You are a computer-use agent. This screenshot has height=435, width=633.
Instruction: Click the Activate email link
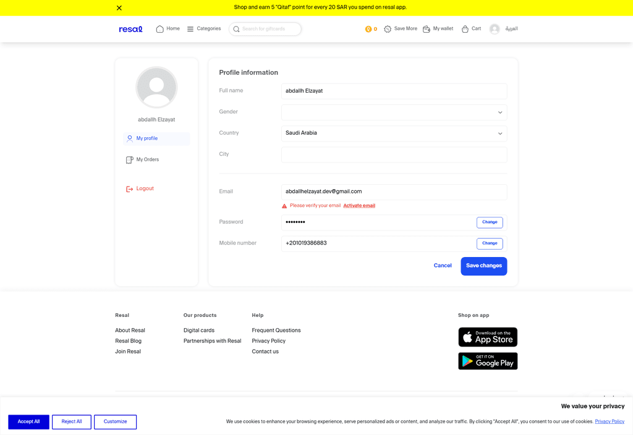(x=359, y=206)
